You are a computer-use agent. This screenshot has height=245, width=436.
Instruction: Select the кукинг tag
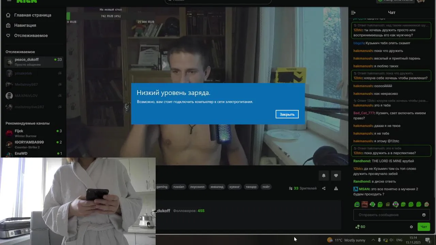coord(234,187)
